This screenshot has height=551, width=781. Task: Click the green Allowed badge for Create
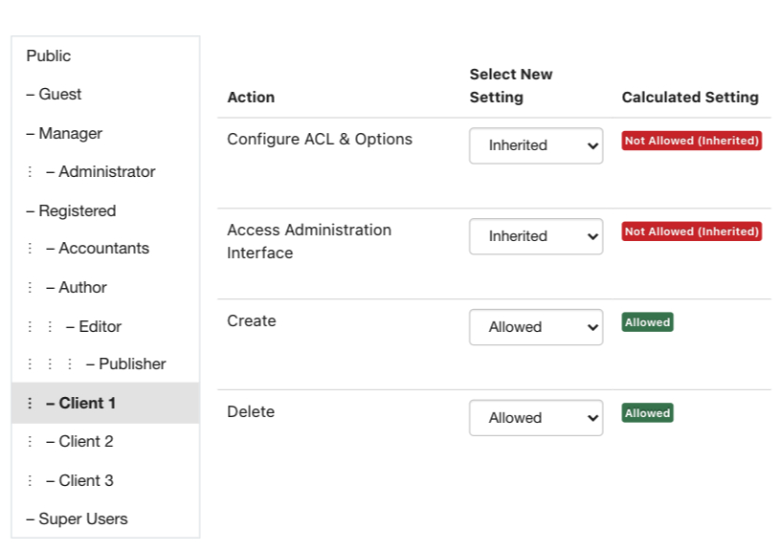pyautogui.click(x=647, y=322)
